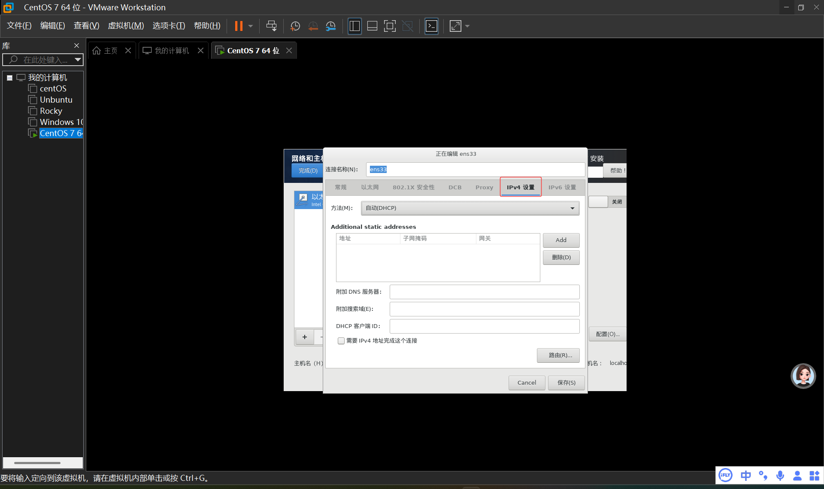The image size is (824, 489).
Task: Close the 我的计算机 tab
Action: [200, 51]
